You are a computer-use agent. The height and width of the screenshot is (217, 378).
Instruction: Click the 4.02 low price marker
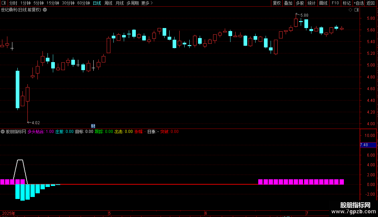(36, 123)
